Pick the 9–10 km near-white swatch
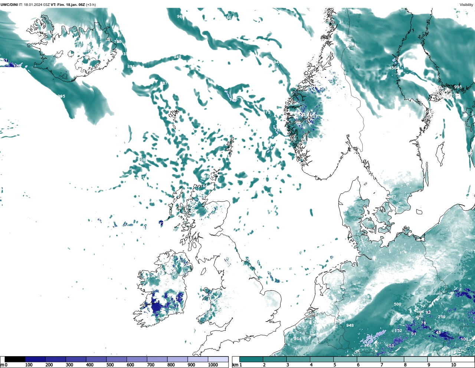This screenshot has height=368, width=475. click(439, 359)
